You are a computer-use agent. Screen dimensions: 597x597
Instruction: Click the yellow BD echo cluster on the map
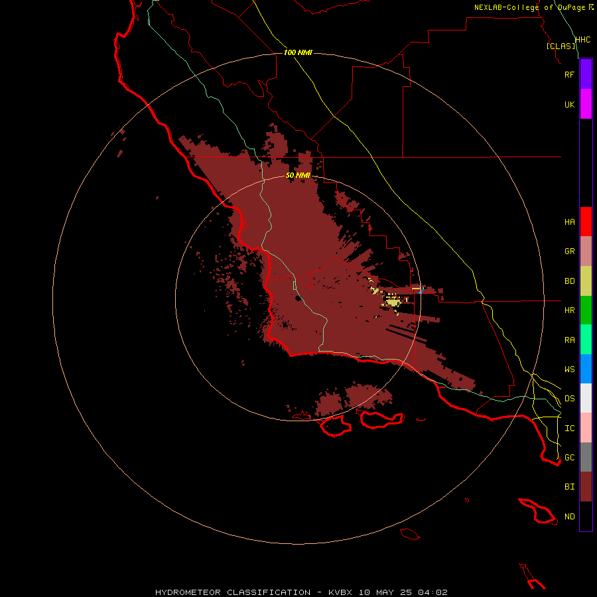pyautogui.click(x=393, y=302)
